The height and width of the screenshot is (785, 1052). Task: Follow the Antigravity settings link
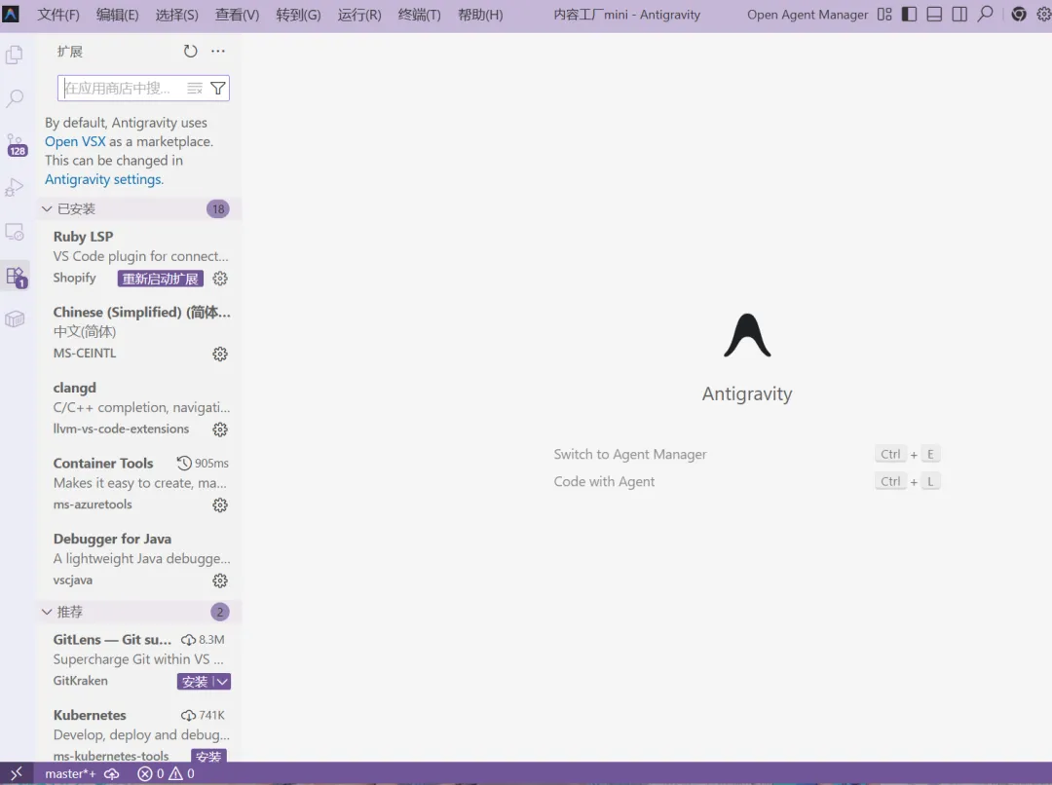(x=104, y=179)
